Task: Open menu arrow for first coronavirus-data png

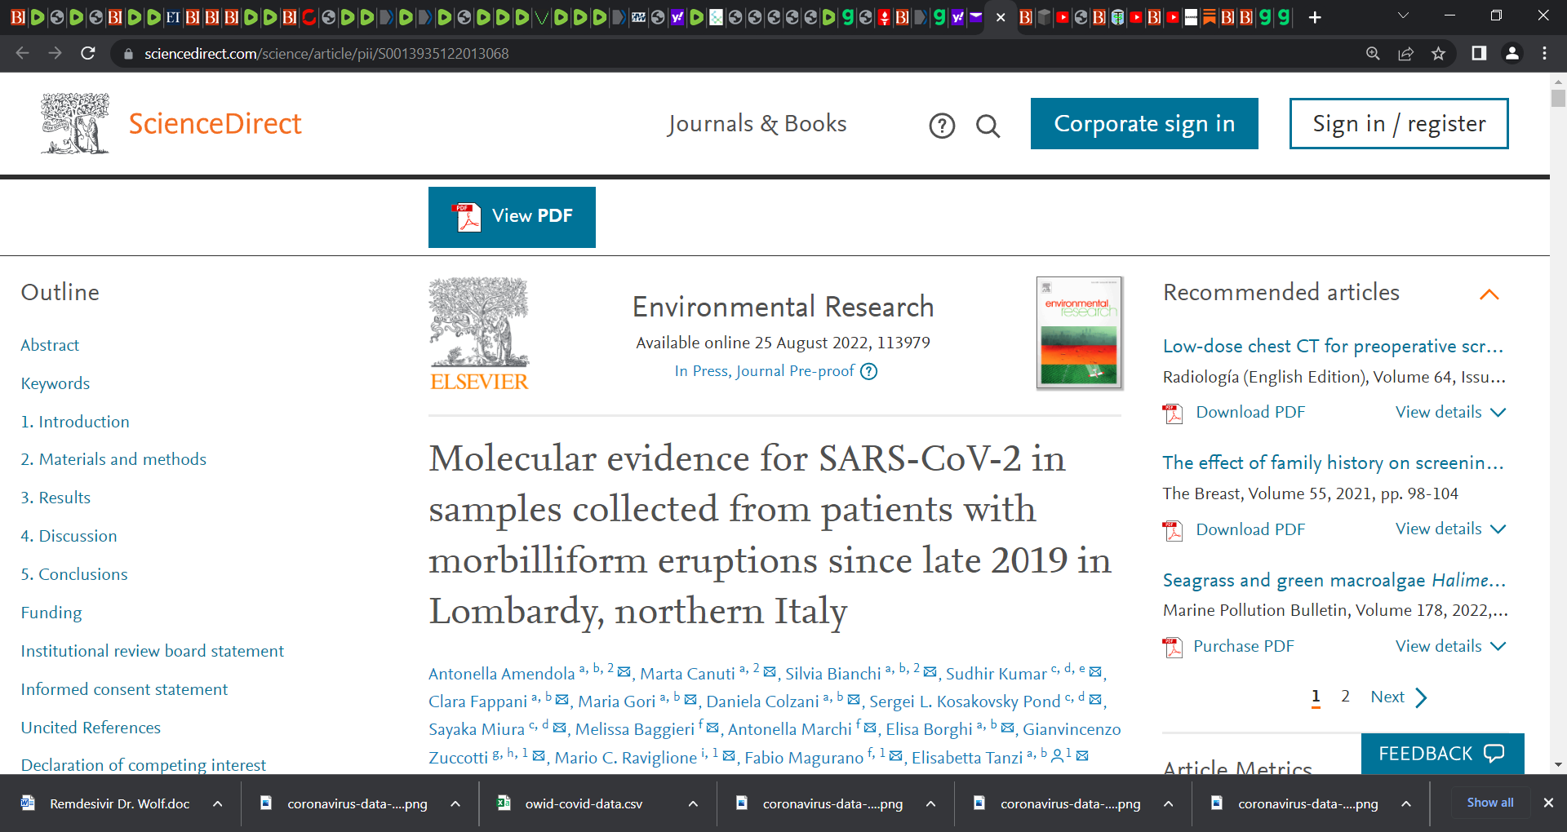Action: 455,803
